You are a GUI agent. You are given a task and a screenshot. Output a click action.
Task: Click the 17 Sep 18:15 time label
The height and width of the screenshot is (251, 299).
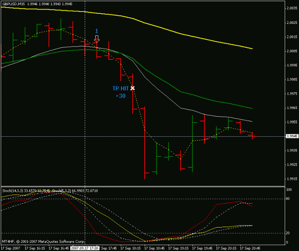131,248
